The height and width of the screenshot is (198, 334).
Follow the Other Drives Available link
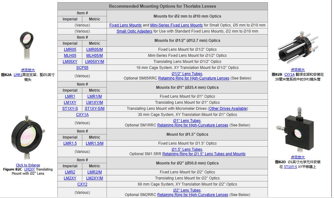(x=228, y=109)
